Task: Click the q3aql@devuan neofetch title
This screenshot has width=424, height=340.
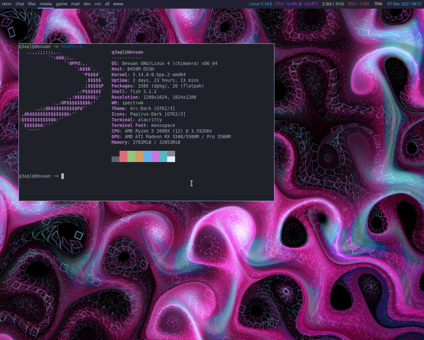Action: coord(127,52)
